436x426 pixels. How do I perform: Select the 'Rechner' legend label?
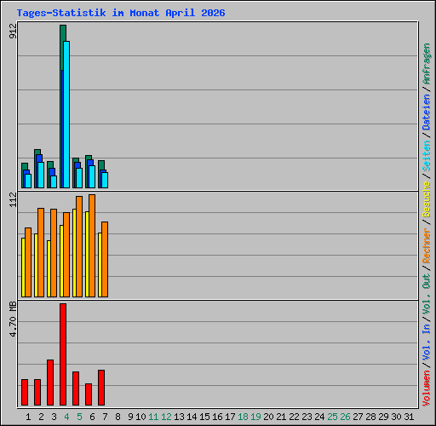pos(427,245)
